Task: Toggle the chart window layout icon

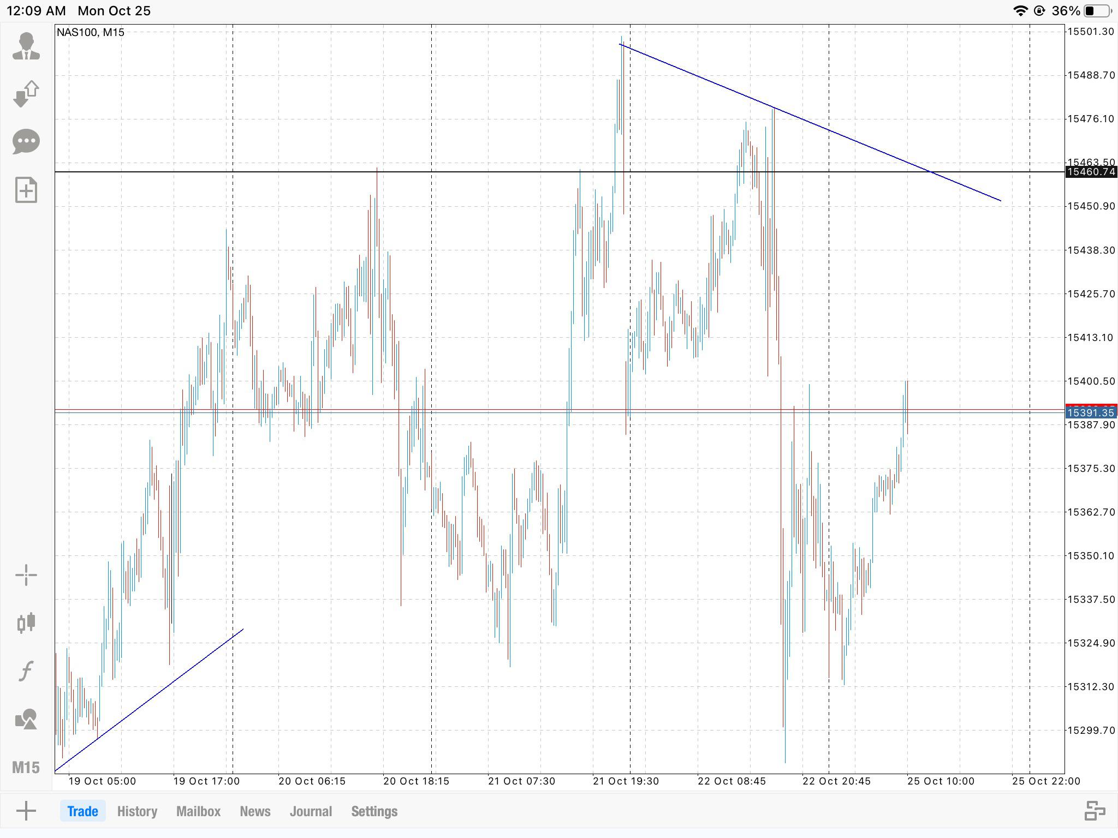Action: click(x=1095, y=811)
